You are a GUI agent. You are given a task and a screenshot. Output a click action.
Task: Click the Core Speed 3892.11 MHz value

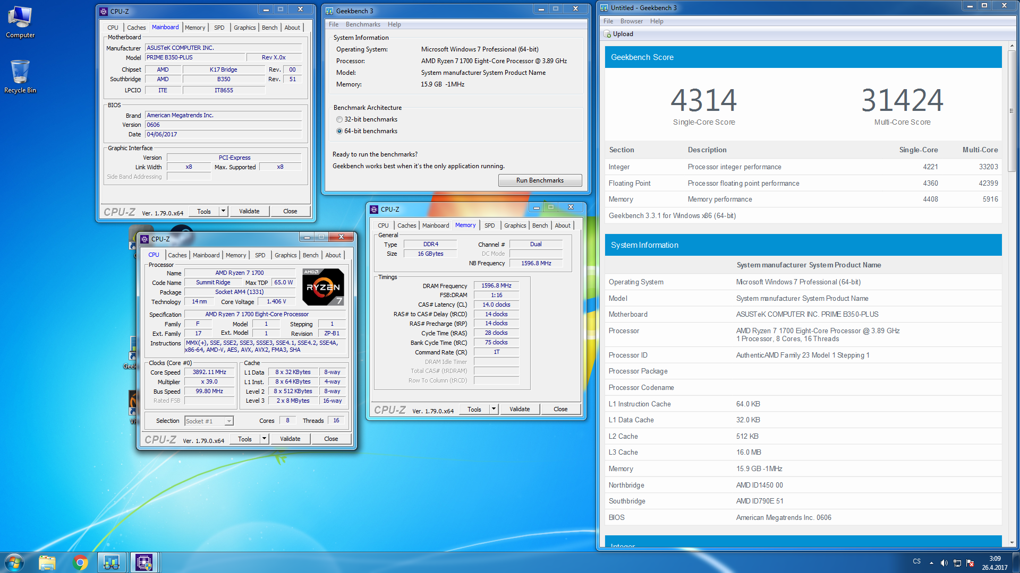click(209, 372)
